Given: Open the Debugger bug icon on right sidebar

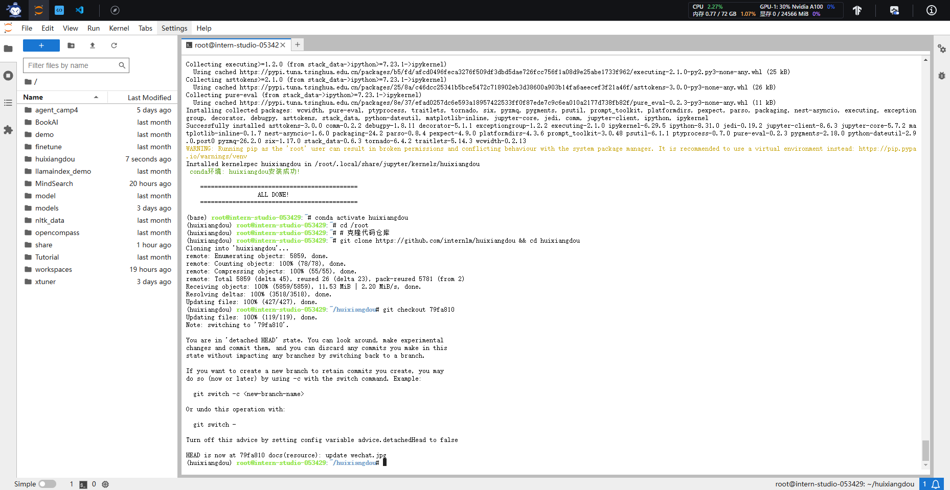Looking at the screenshot, I should 942,76.
